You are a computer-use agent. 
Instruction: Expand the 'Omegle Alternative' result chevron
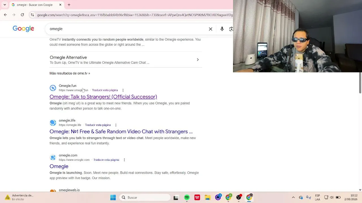(198, 59)
